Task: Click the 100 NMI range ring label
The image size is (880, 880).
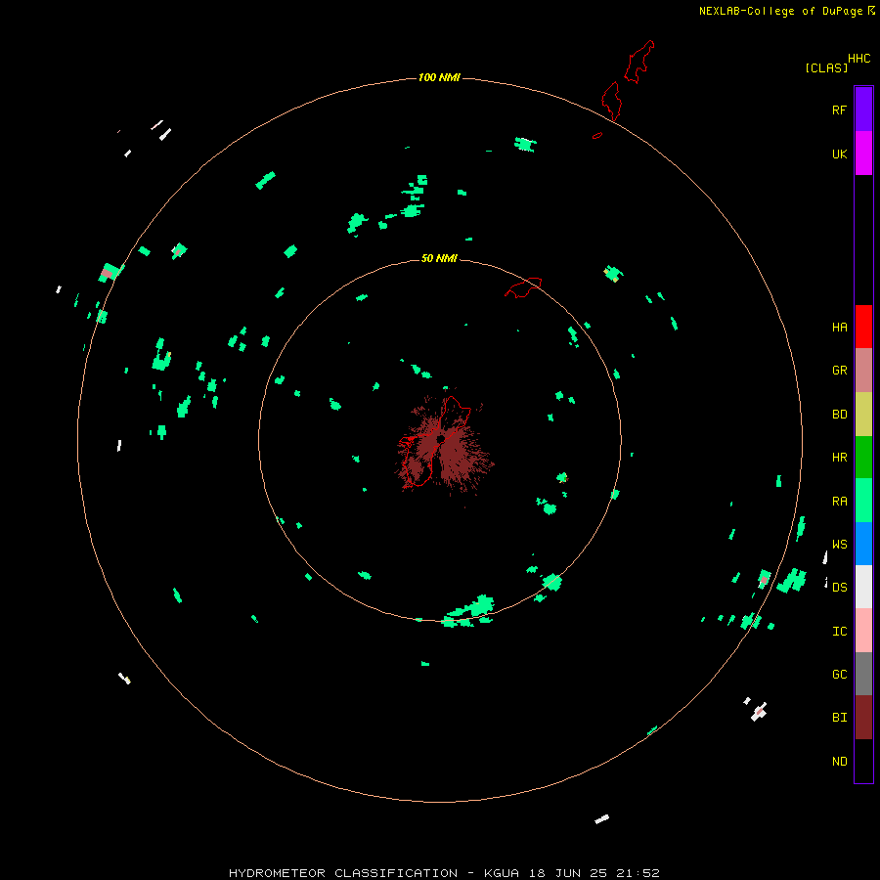Action: [439, 77]
